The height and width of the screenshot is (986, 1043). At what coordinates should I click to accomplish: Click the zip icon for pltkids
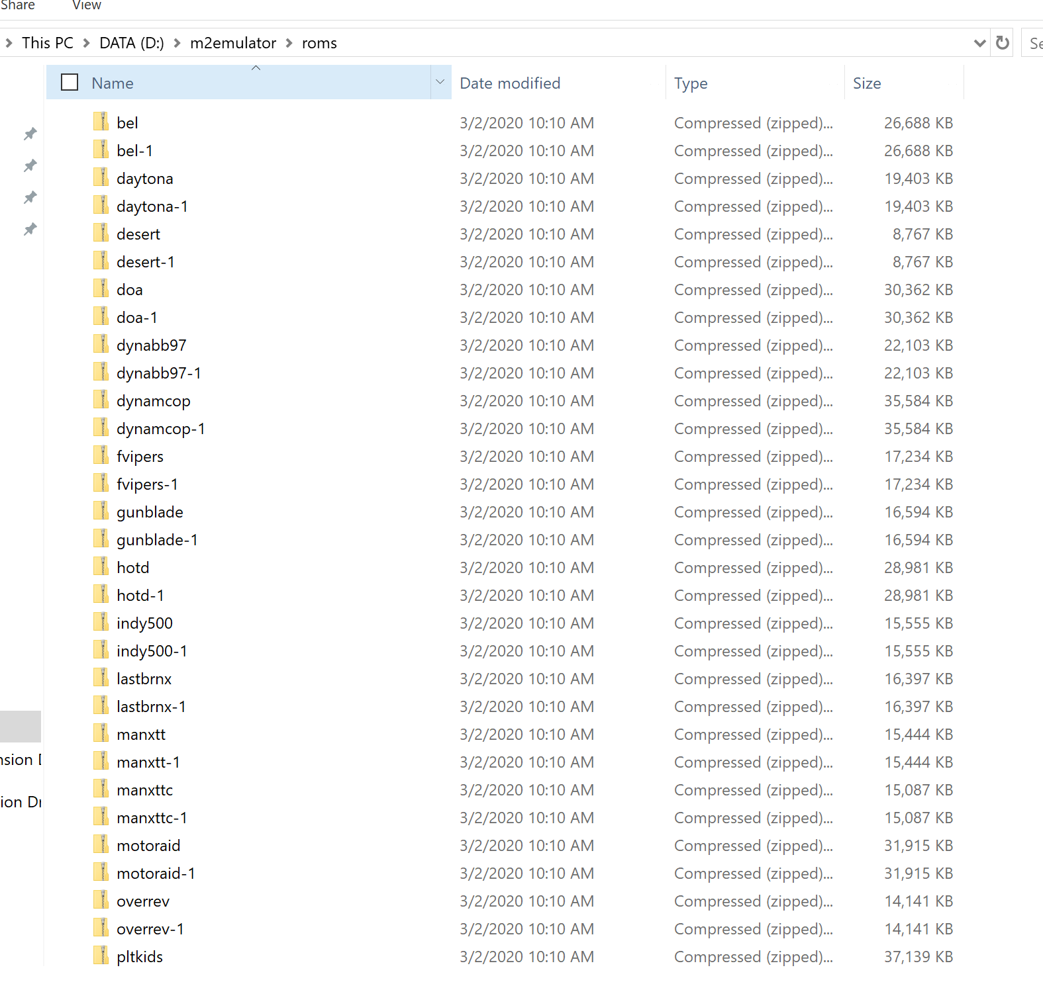[101, 956]
